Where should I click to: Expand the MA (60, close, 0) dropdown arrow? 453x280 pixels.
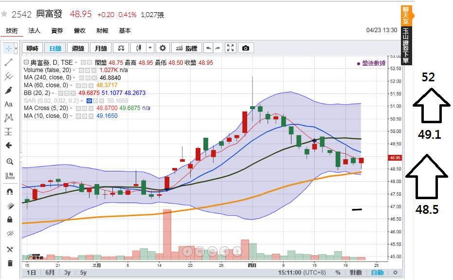pyautogui.click(x=71, y=85)
